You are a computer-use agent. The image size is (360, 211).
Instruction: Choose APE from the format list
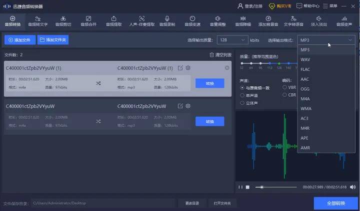click(x=326, y=138)
